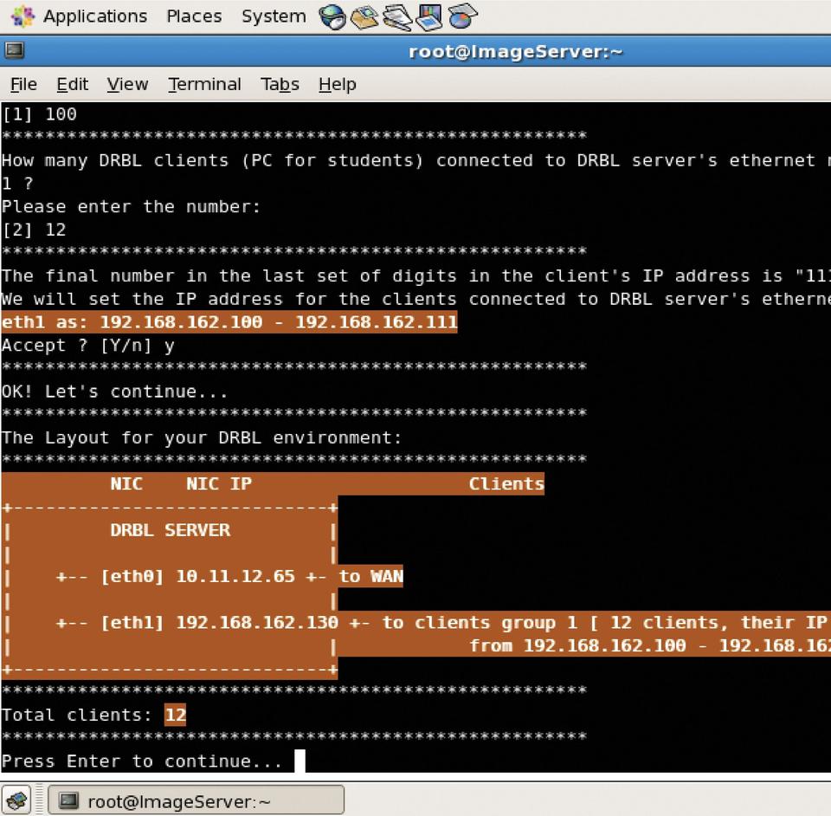This screenshot has height=816, width=831.
Task: Click the 'NIC IP' column header text
Action: [219, 483]
